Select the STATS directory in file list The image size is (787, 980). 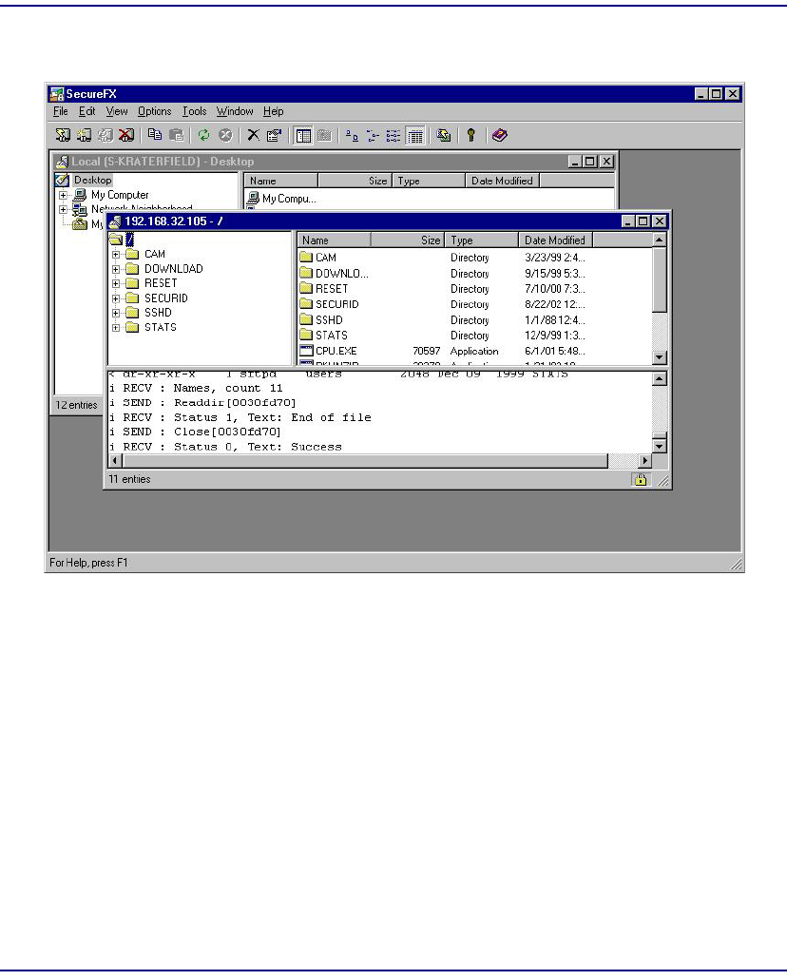pos(324,336)
